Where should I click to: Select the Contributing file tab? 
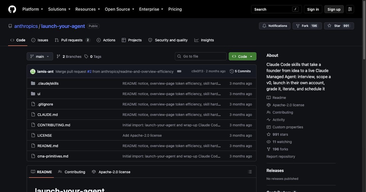coord(71,172)
